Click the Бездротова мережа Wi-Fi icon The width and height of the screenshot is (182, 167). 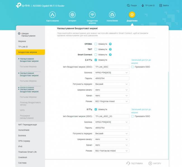(92, 15)
